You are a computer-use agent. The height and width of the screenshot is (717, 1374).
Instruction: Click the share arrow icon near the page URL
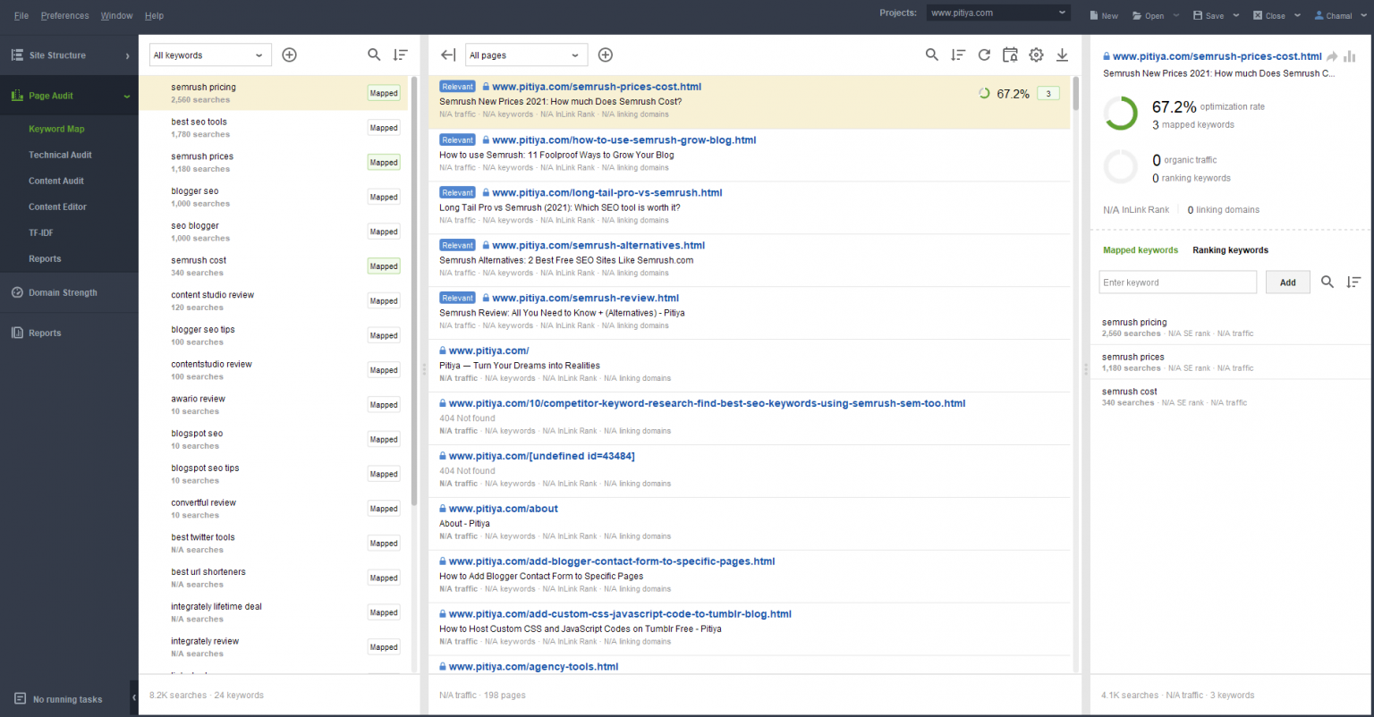coord(1335,55)
